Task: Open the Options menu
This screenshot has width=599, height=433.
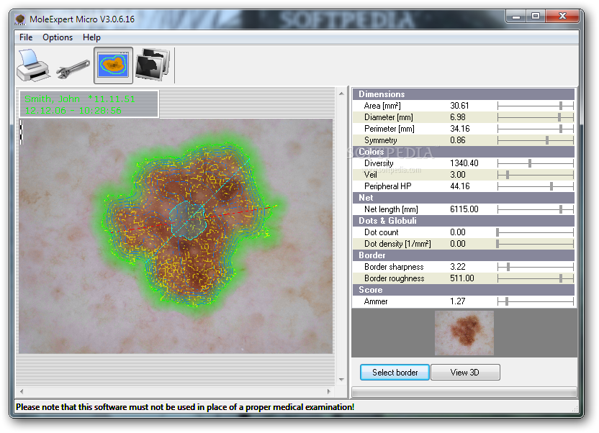Action: 58,37
